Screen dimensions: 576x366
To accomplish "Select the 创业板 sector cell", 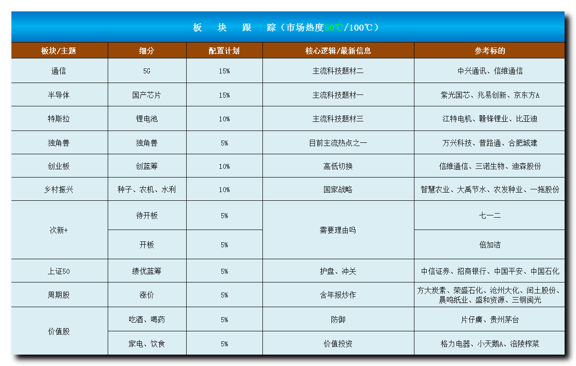I will tap(59, 166).
